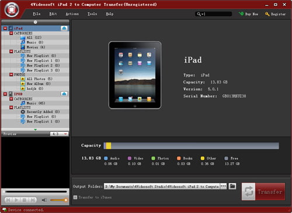Select the New Album icon

pos(23,83)
